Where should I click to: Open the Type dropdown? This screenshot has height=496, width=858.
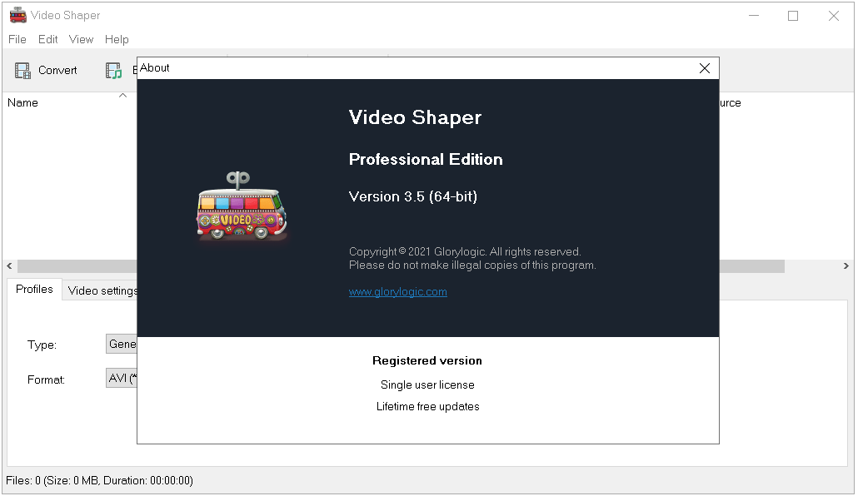click(122, 344)
